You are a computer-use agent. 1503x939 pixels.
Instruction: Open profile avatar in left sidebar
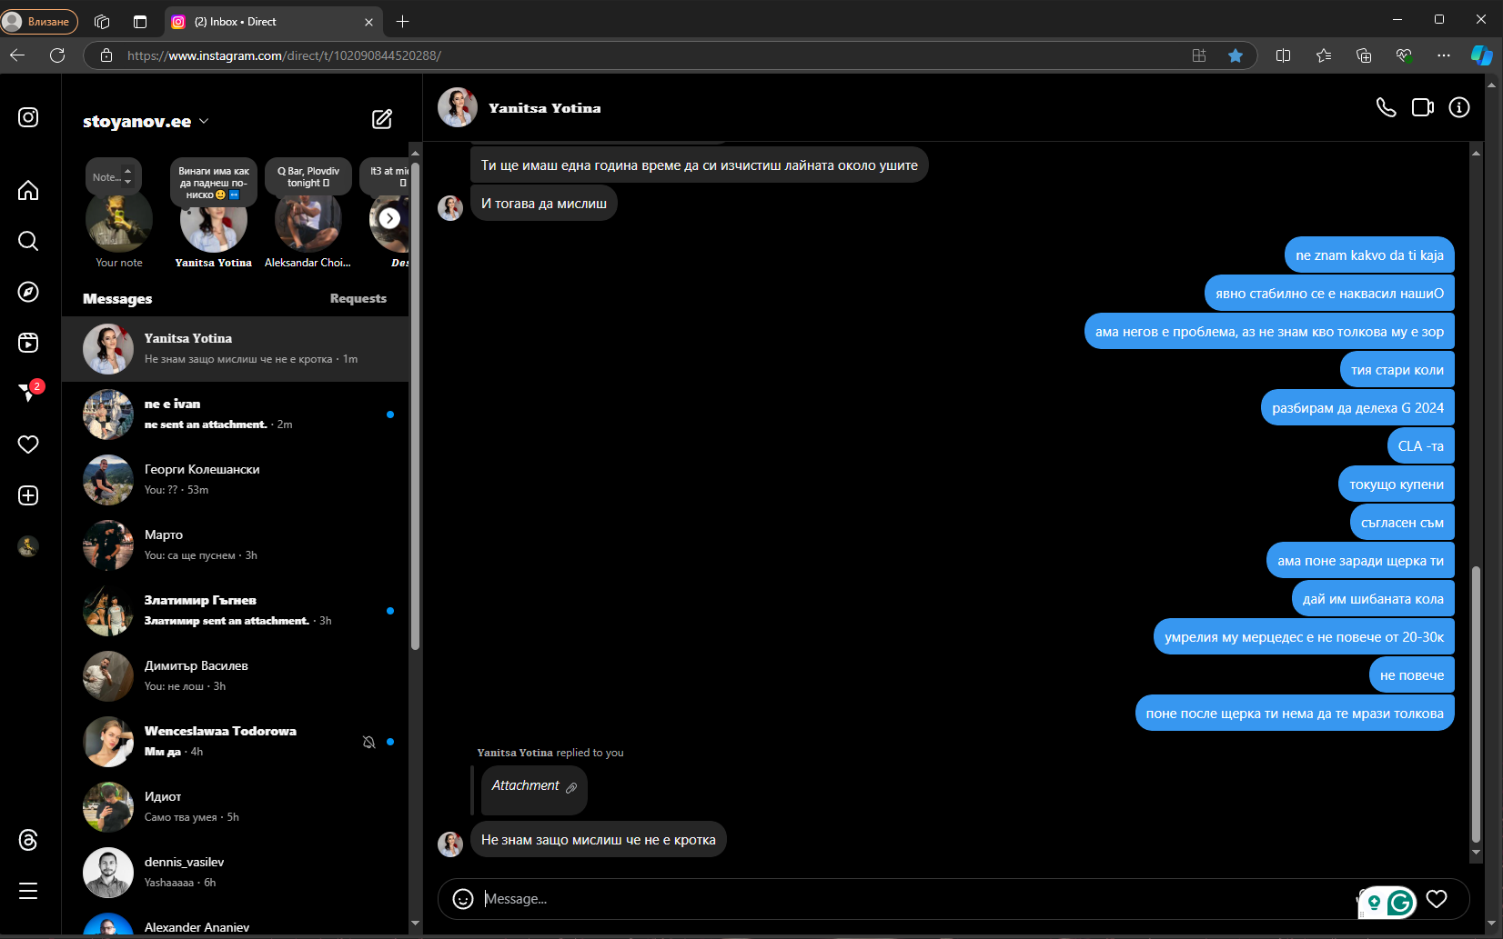[x=28, y=546]
